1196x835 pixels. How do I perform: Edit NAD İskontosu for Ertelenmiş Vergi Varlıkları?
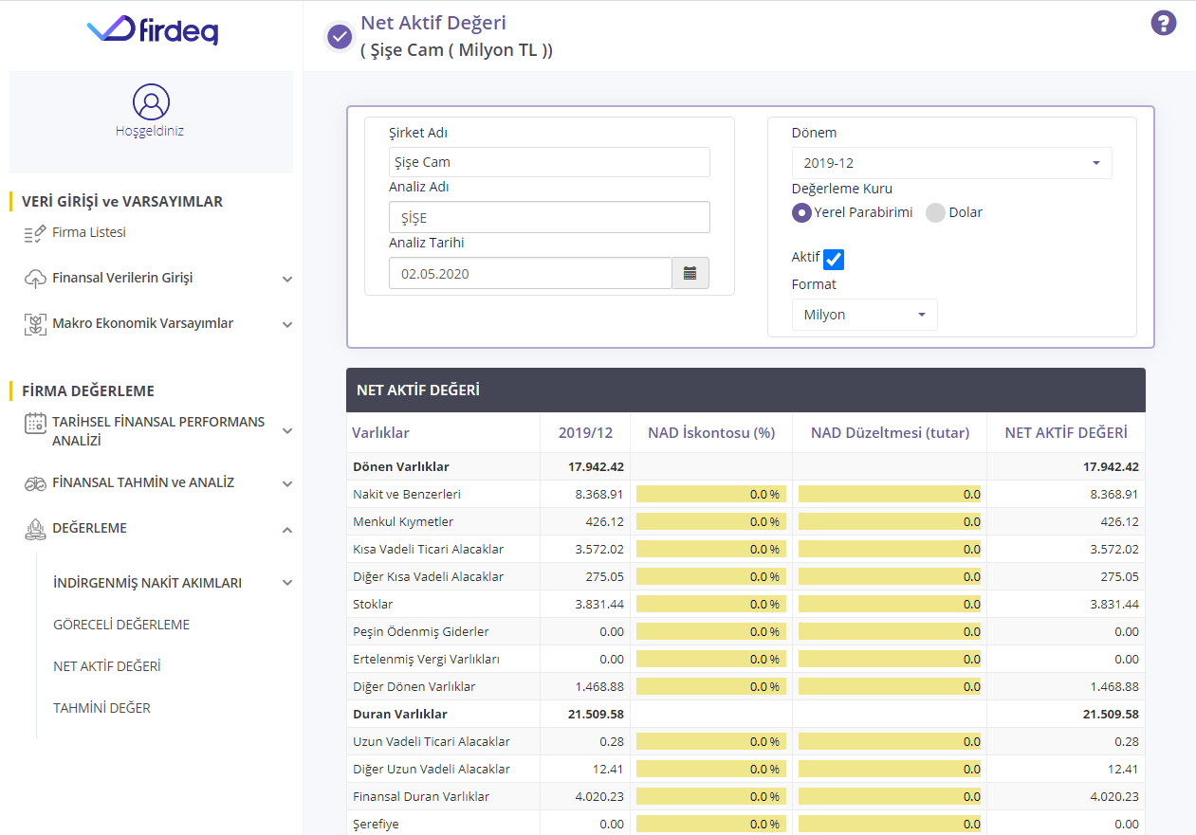click(x=710, y=659)
